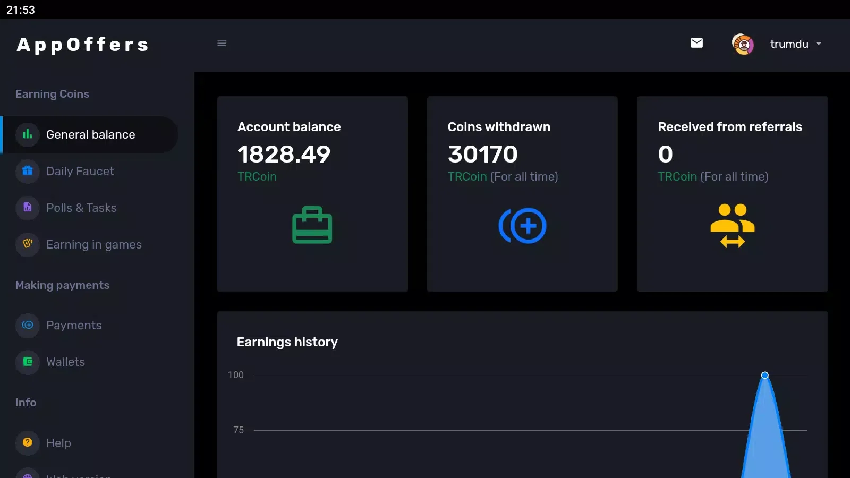Click the hamburger menu icon
850x478 pixels.
pyautogui.click(x=222, y=44)
